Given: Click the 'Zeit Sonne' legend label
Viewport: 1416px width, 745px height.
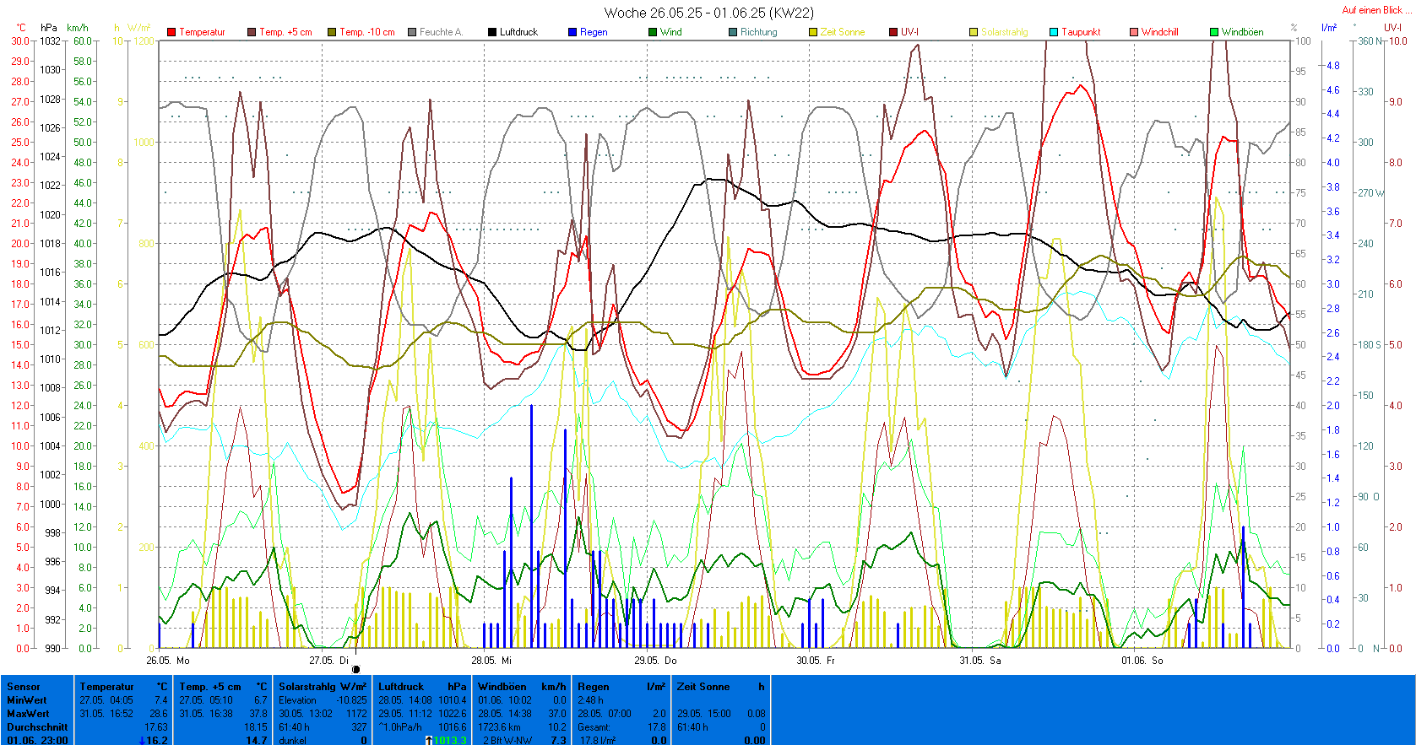Looking at the screenshot, I should [843, 32].
